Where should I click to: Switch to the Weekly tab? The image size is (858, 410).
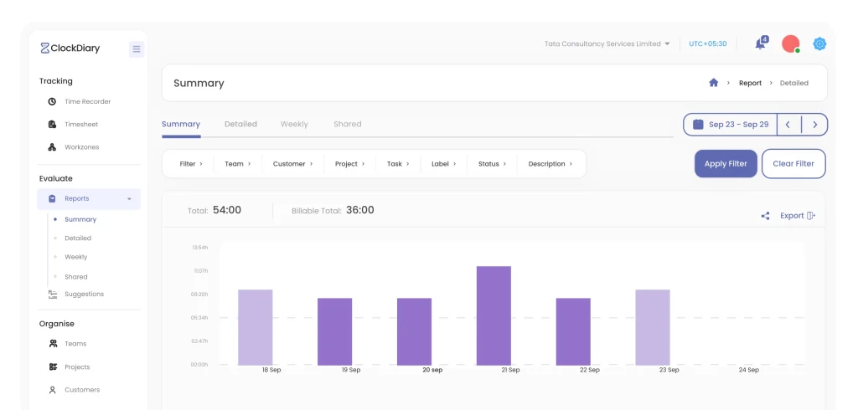[x=294, y=124]
